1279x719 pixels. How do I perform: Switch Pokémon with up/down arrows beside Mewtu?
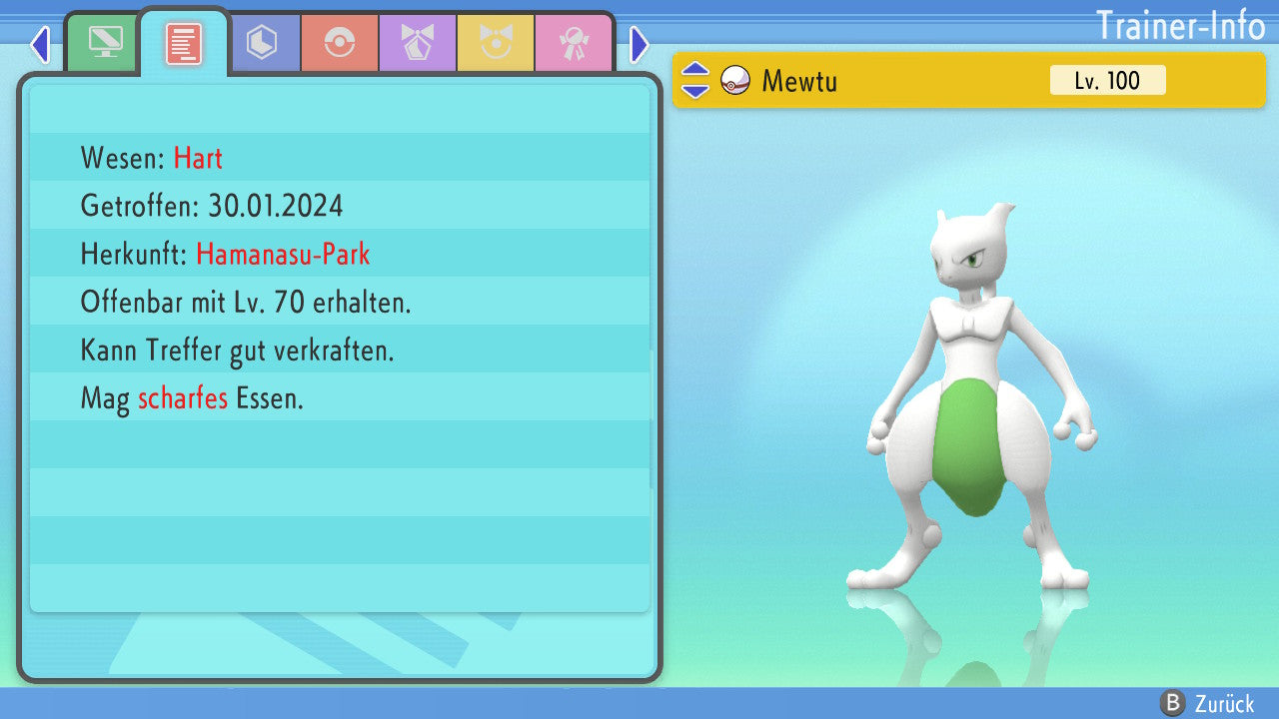point(695,80)
